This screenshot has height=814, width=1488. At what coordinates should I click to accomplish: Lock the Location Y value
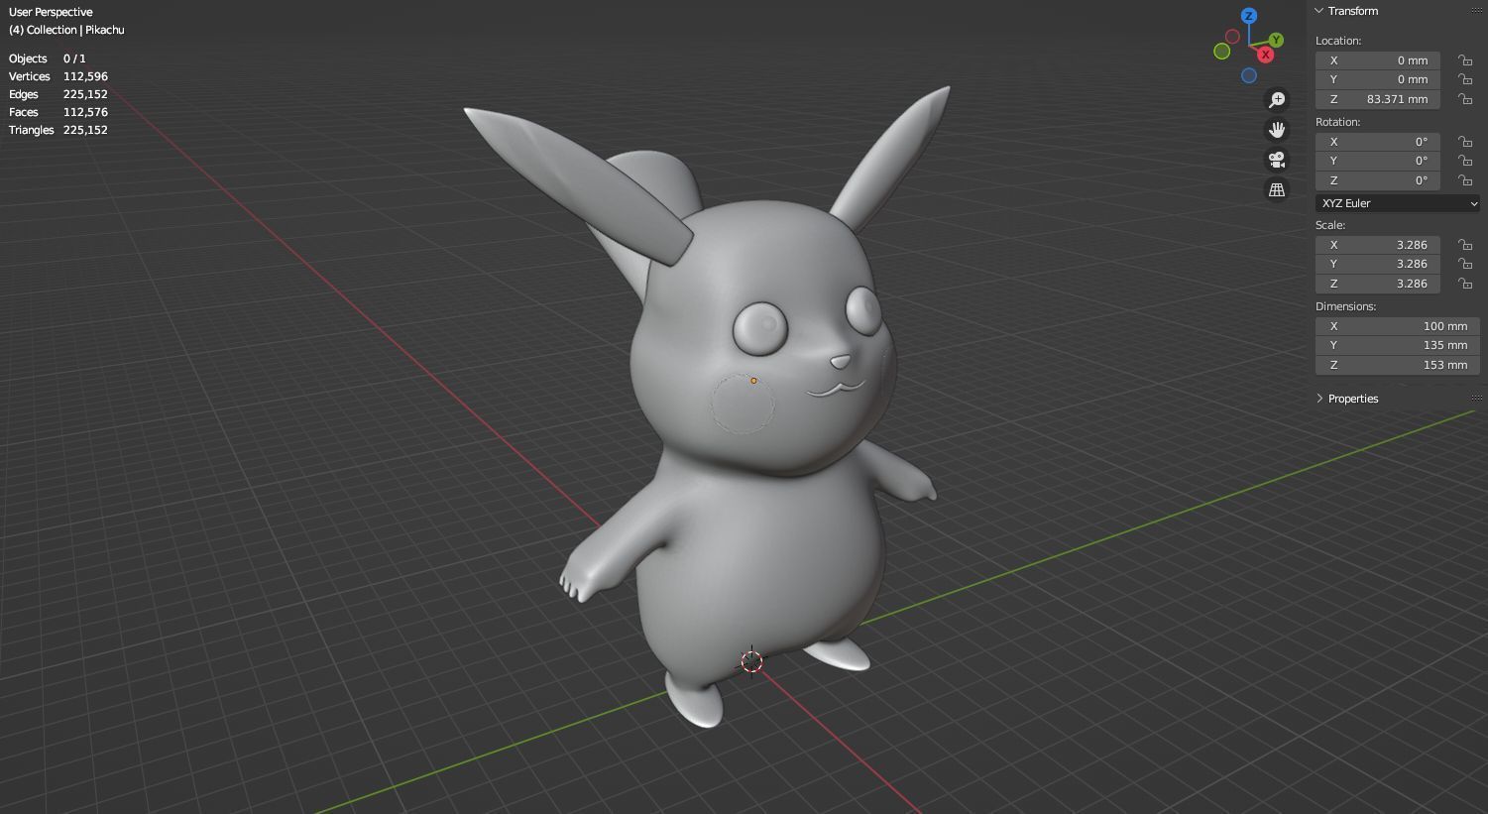click(x=1464, y=79)
